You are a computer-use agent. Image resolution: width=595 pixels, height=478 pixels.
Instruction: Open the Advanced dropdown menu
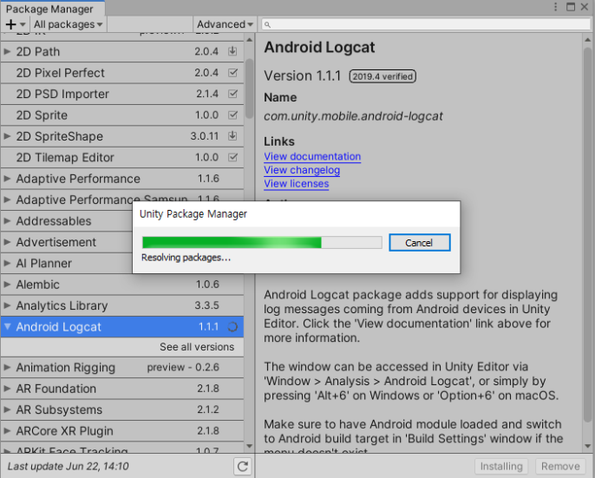click(x=225, y=24)
